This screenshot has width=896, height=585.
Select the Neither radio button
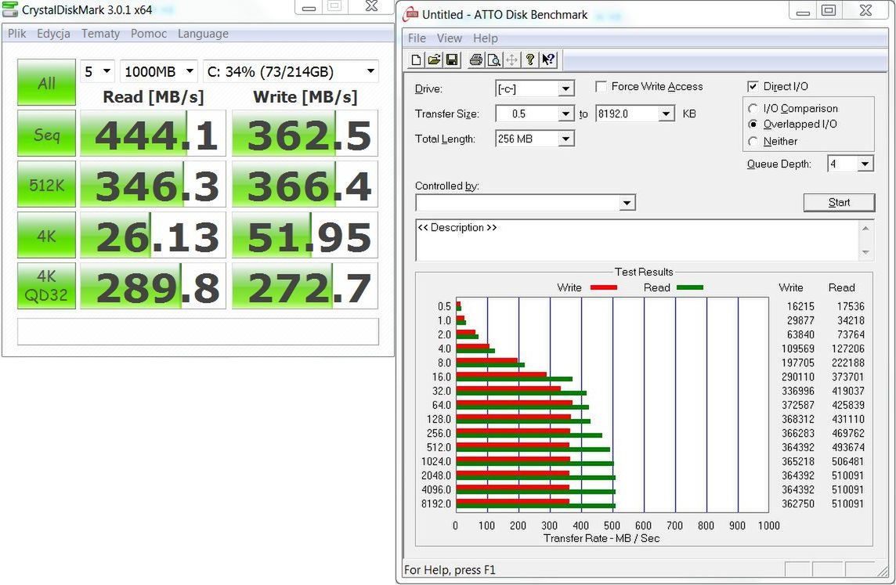753,141
